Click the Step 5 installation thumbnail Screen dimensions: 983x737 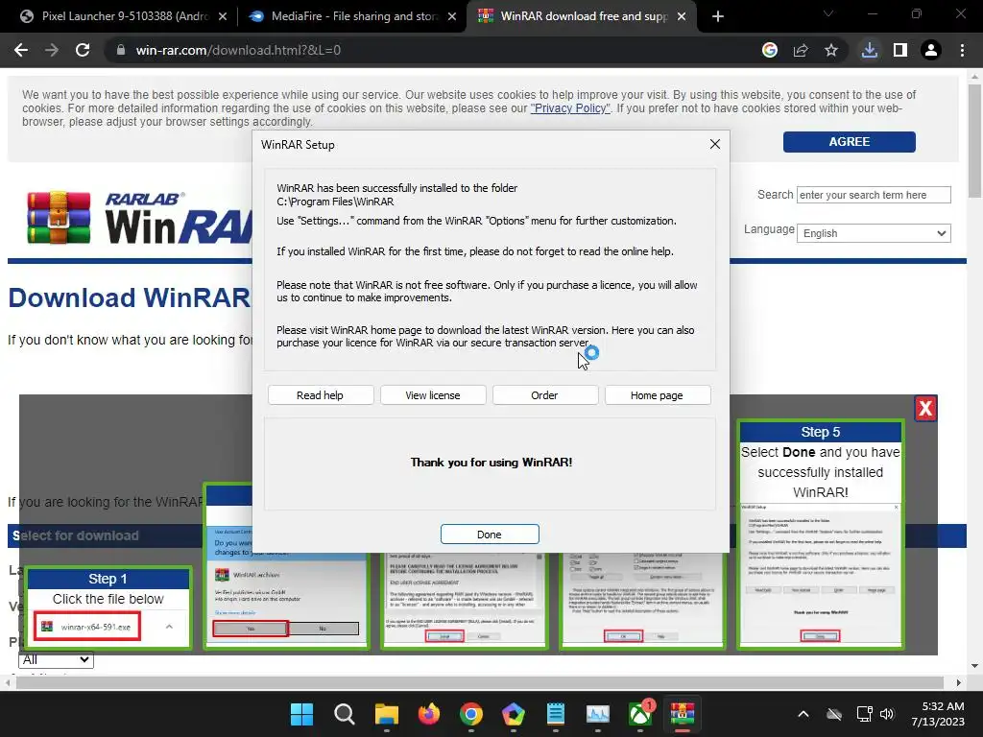821,534
